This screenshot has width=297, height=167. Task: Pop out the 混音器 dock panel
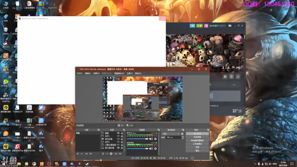point(159,130)
